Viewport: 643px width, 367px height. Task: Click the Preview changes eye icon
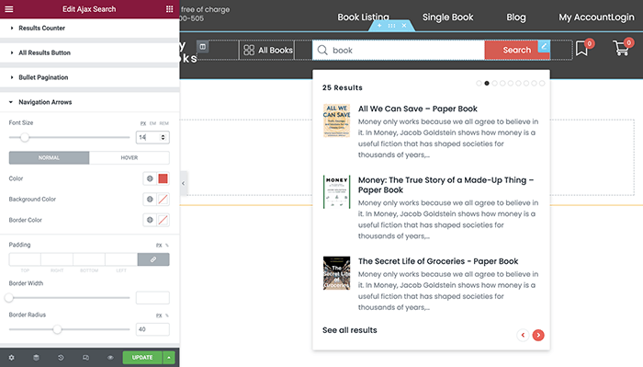(110, 358)
